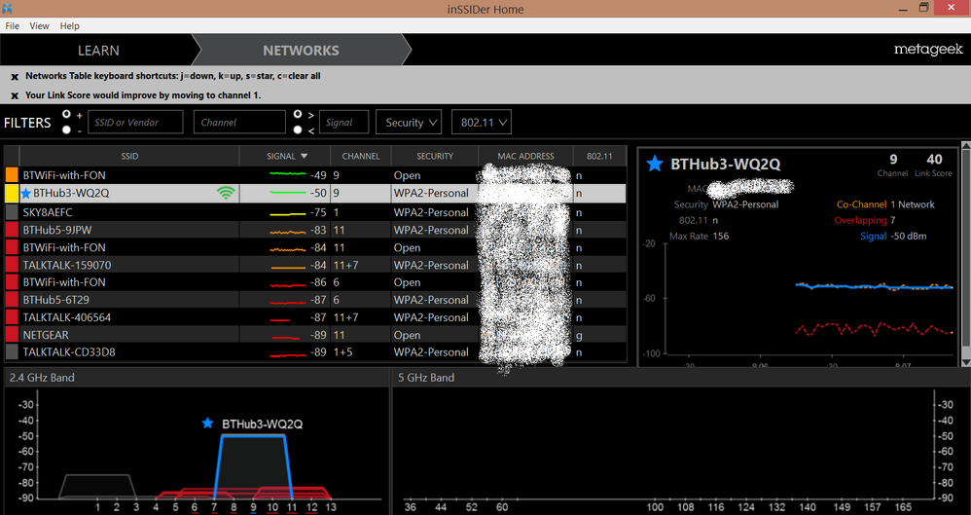Open the File menu
The height and width of the screenshot is (515, 971).
13,26
